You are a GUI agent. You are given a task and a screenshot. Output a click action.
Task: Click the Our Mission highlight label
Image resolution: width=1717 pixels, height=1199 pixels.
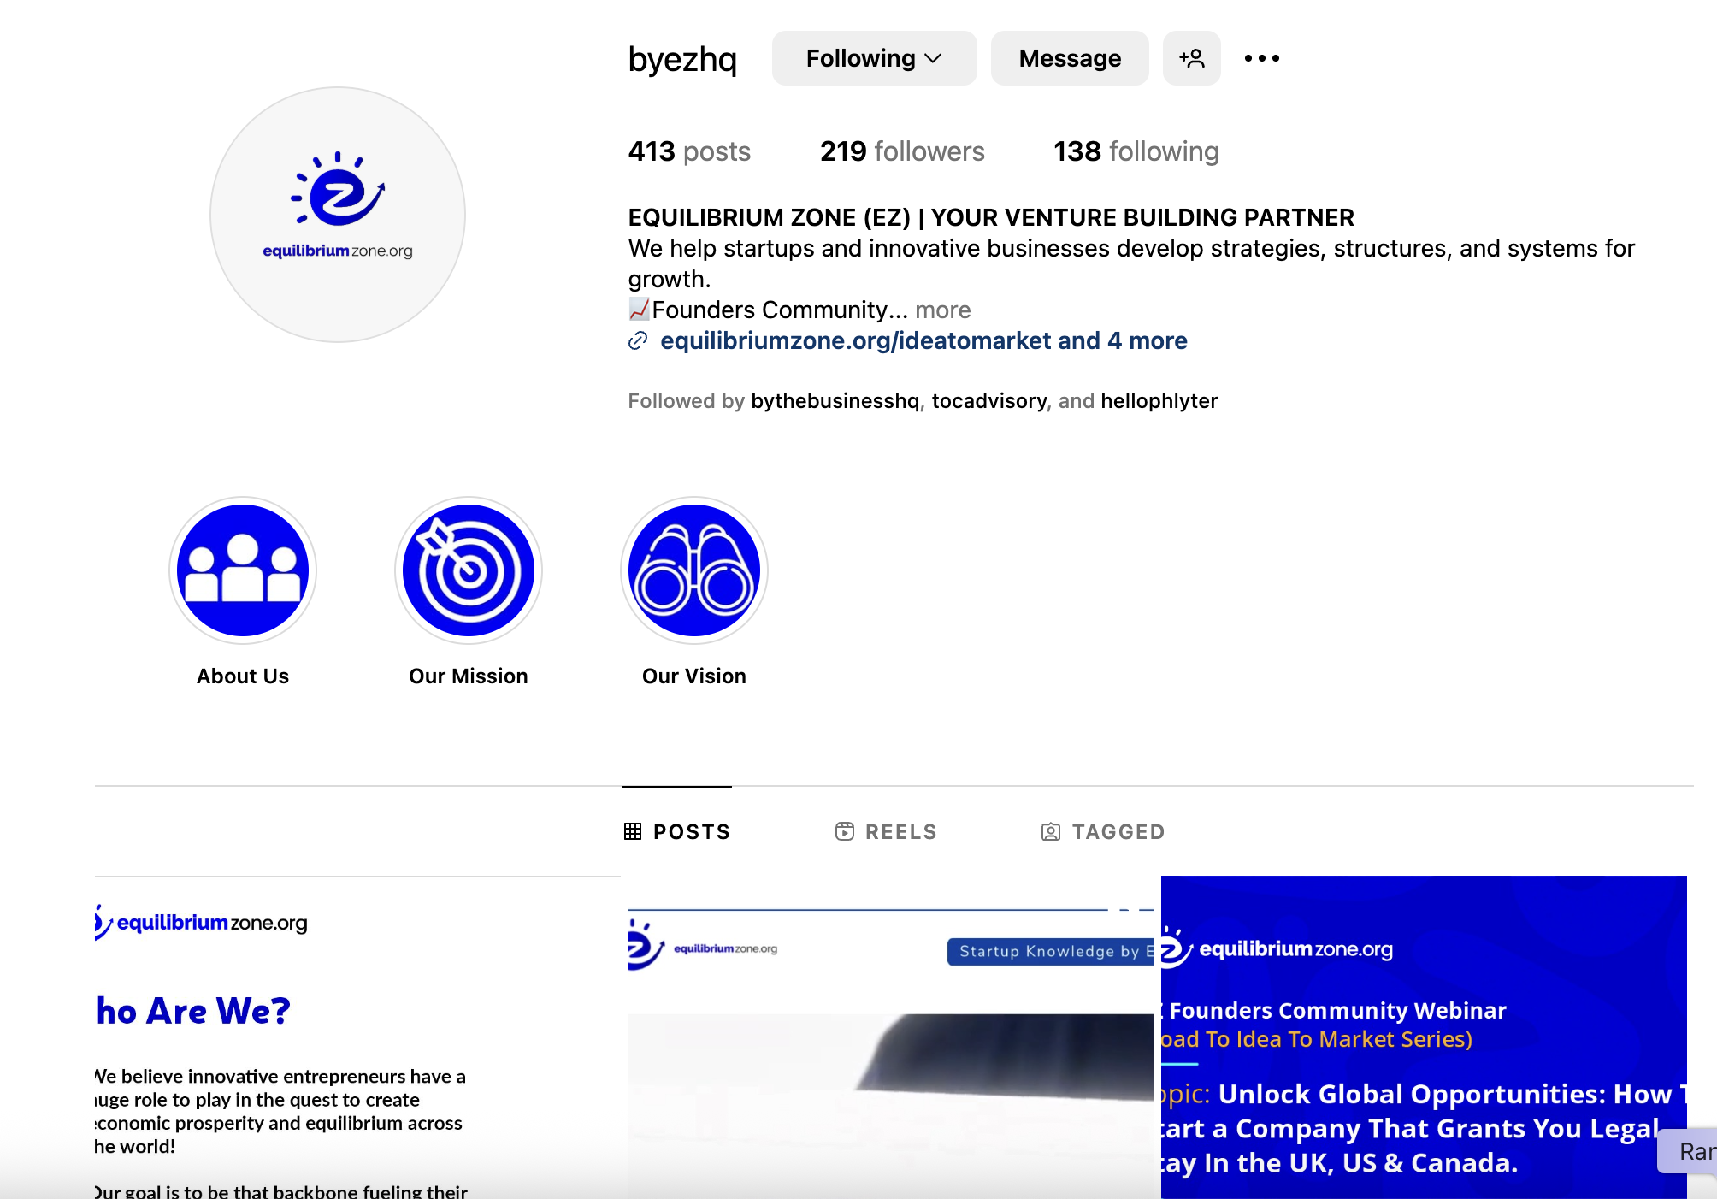coord(469,676)
